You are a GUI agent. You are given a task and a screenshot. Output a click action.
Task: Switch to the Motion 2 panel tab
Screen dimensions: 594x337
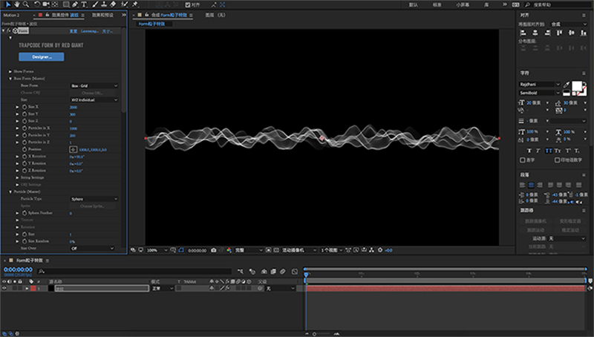click(x=11, y=15)
